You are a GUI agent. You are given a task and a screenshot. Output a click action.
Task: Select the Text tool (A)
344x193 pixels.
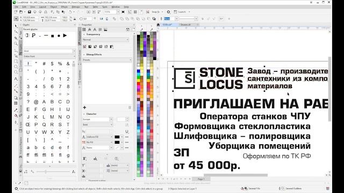16,79
